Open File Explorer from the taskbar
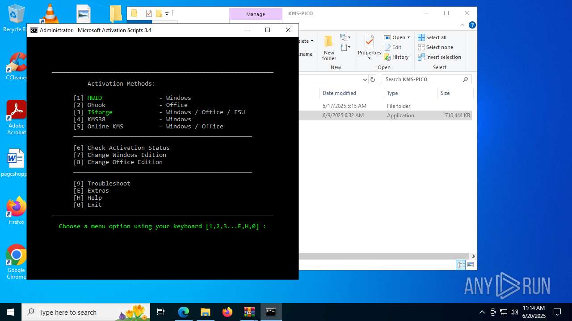 [x=206, y=312]
